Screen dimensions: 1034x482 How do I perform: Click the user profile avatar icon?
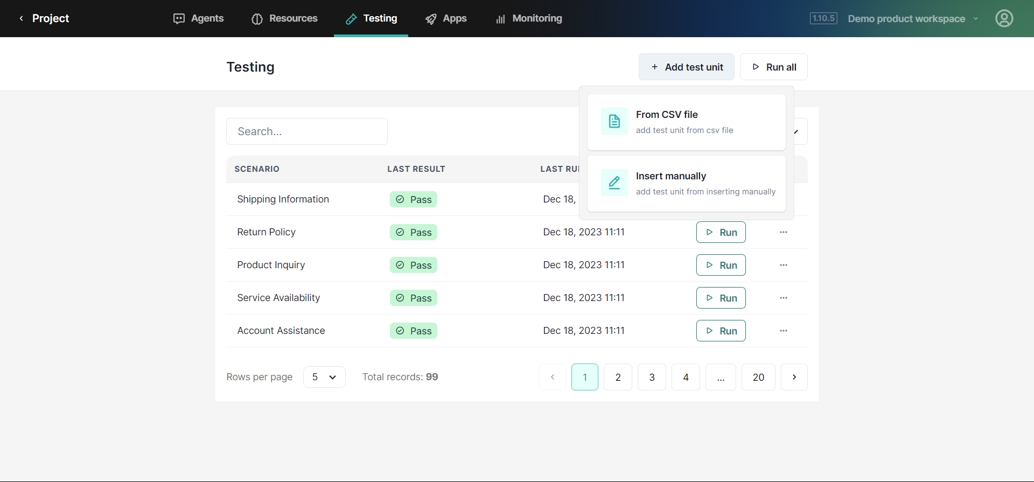tap(1004, 18)
